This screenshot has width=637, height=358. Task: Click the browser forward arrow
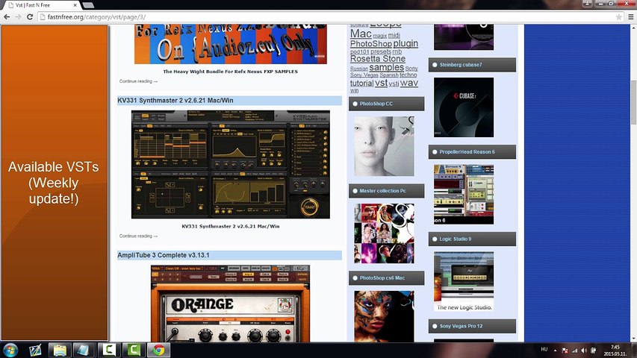pyautogui.click(x=18, y=16)
